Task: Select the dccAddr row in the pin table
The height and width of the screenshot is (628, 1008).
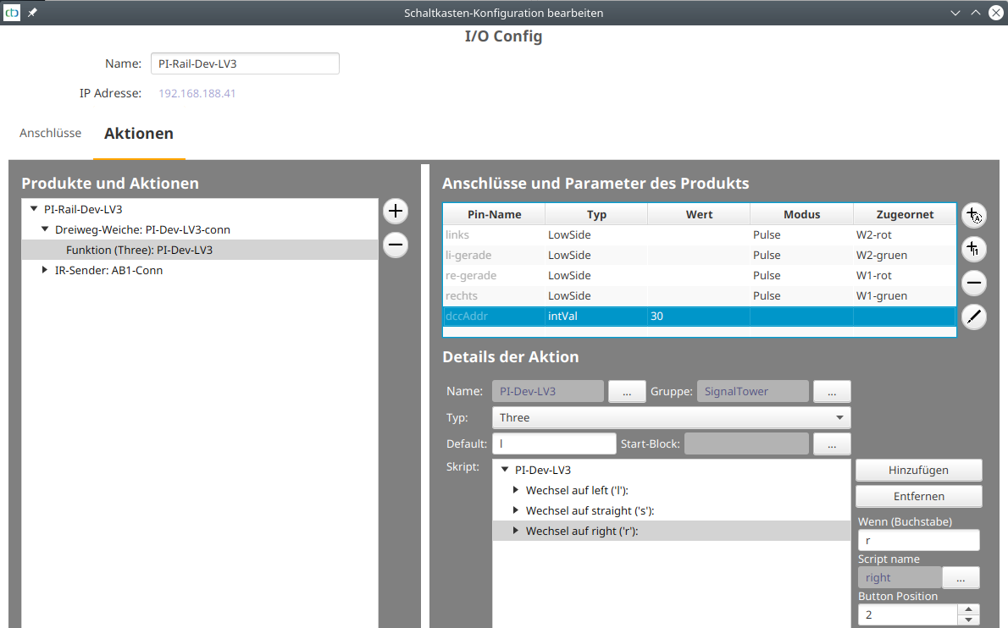Action: 491,316
